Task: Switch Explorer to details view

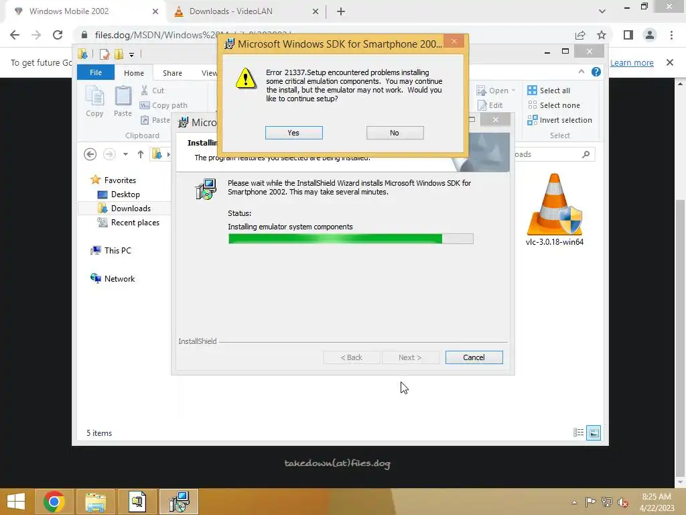Action: (x=578, y=433)
